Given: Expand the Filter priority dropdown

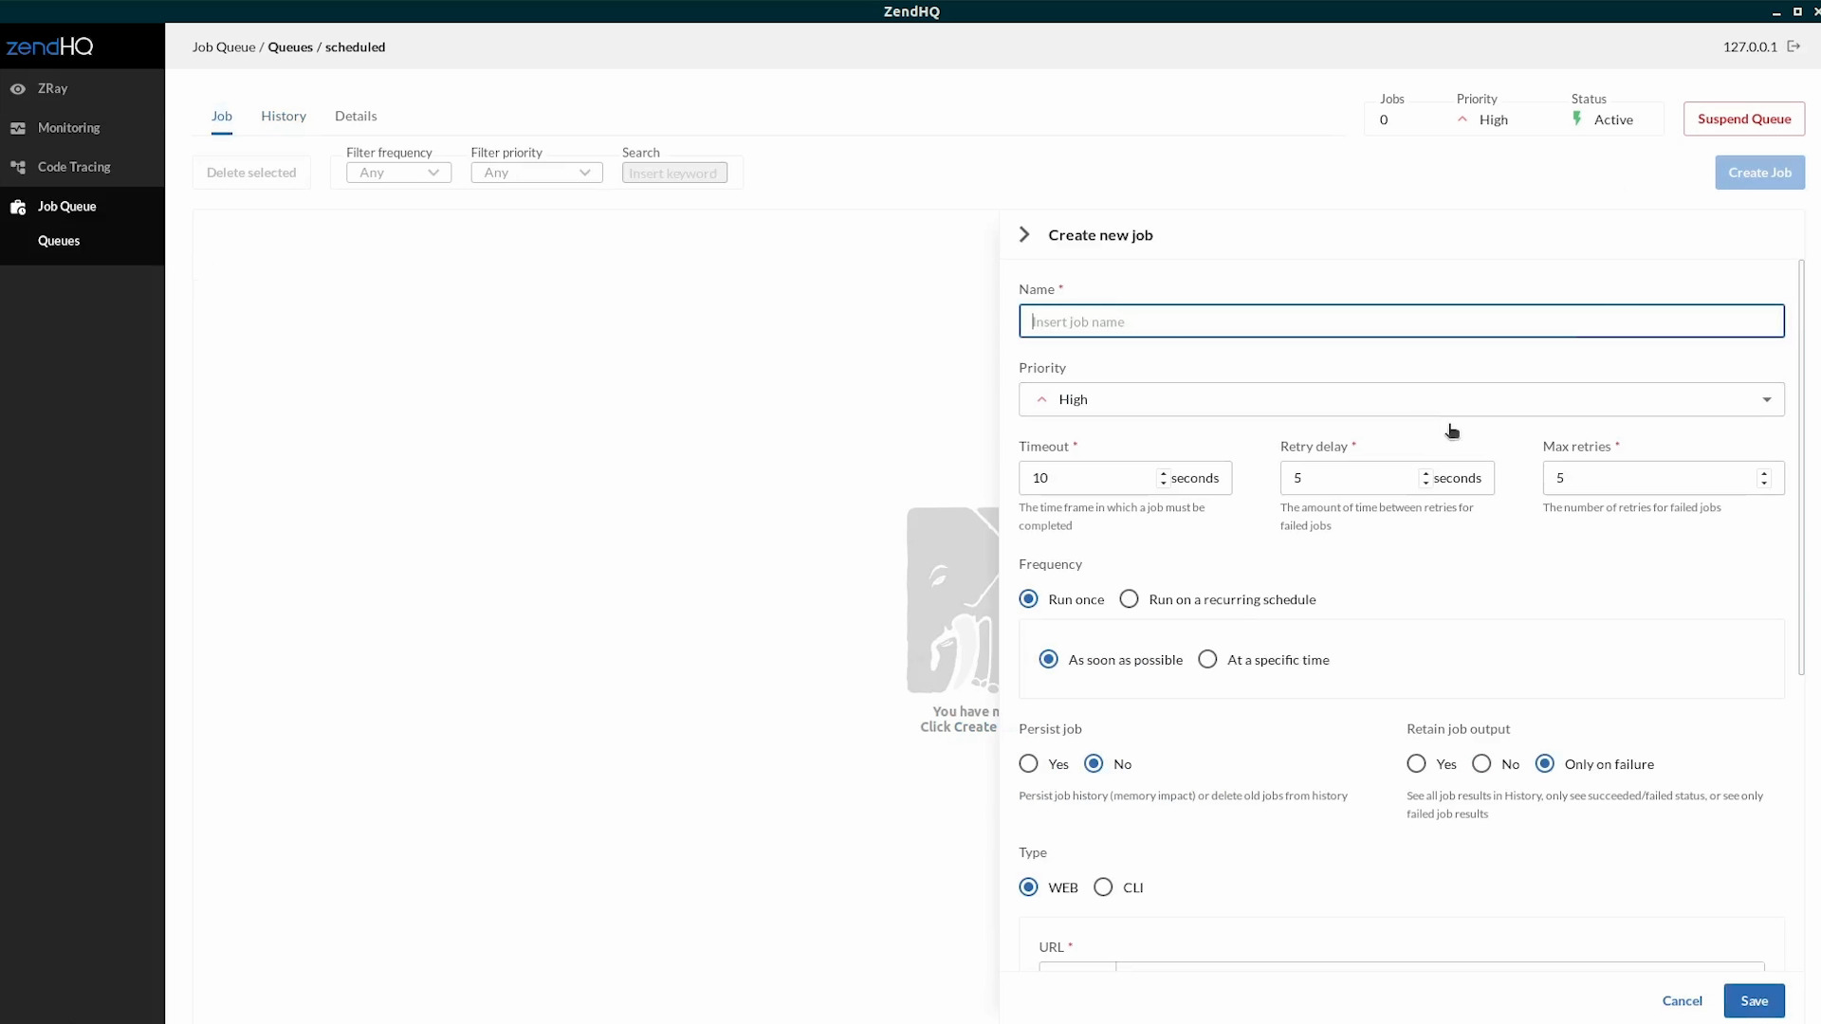Looking at the screenshot, I should click(536, 173).
